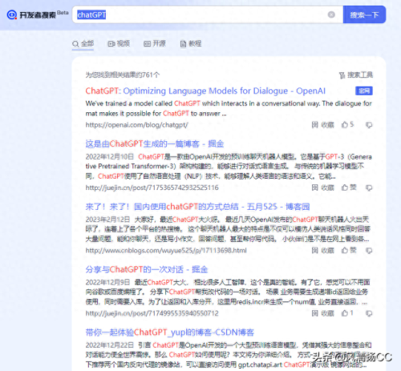Open 分享与ChatGPT的一次对话 result

pyautogui.click(x=147, y=269)
